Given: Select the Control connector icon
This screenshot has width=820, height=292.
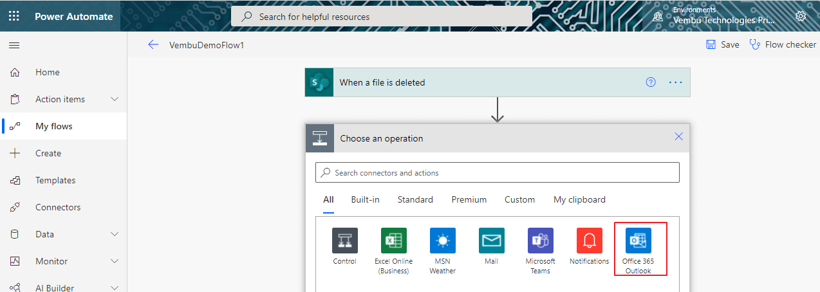Looking at the screenshot, I should pos(345,241).
